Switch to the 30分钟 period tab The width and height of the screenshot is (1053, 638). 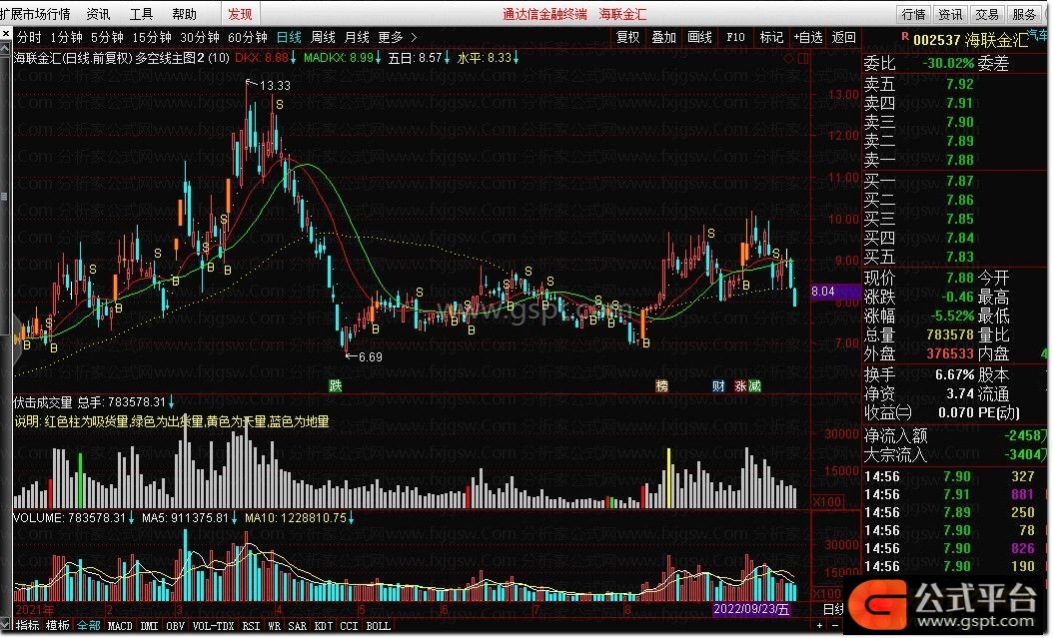pos(200,38)
